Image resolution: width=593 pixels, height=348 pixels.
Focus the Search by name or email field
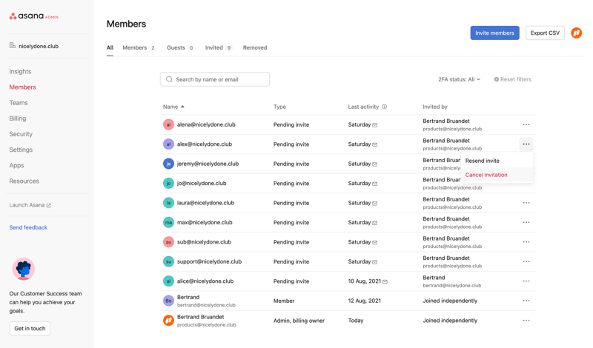coord(215,79)
